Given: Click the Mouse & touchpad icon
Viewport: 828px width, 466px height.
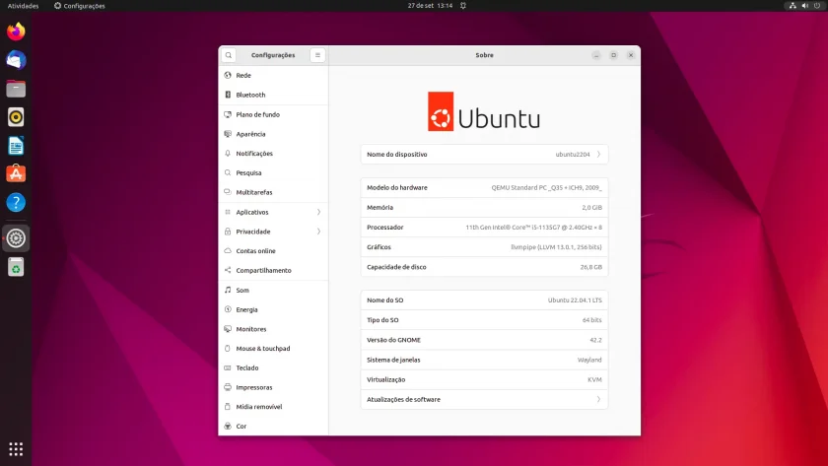Looking at the screenshot, I should coord(228,349).
